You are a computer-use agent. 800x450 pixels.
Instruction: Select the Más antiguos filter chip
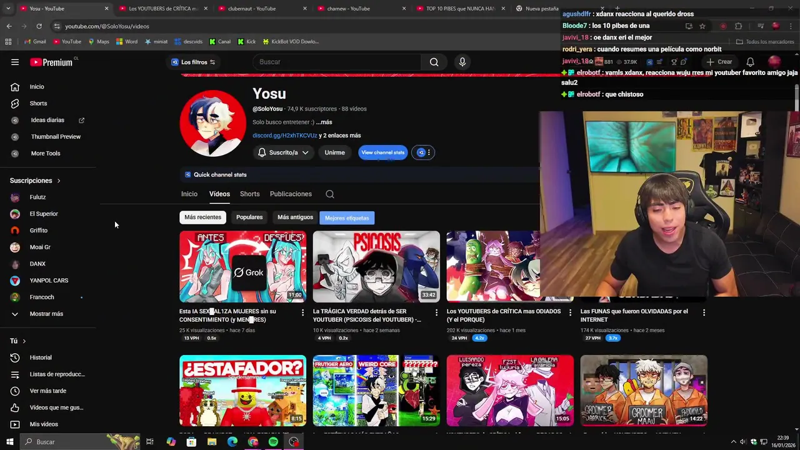point(295,217)
